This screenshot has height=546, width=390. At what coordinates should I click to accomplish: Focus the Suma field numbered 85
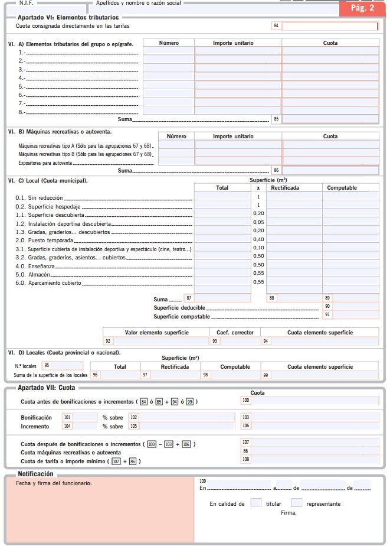[330, 119]
